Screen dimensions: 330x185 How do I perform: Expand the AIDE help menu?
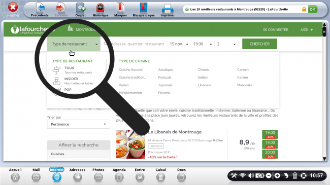coord(307,29)
